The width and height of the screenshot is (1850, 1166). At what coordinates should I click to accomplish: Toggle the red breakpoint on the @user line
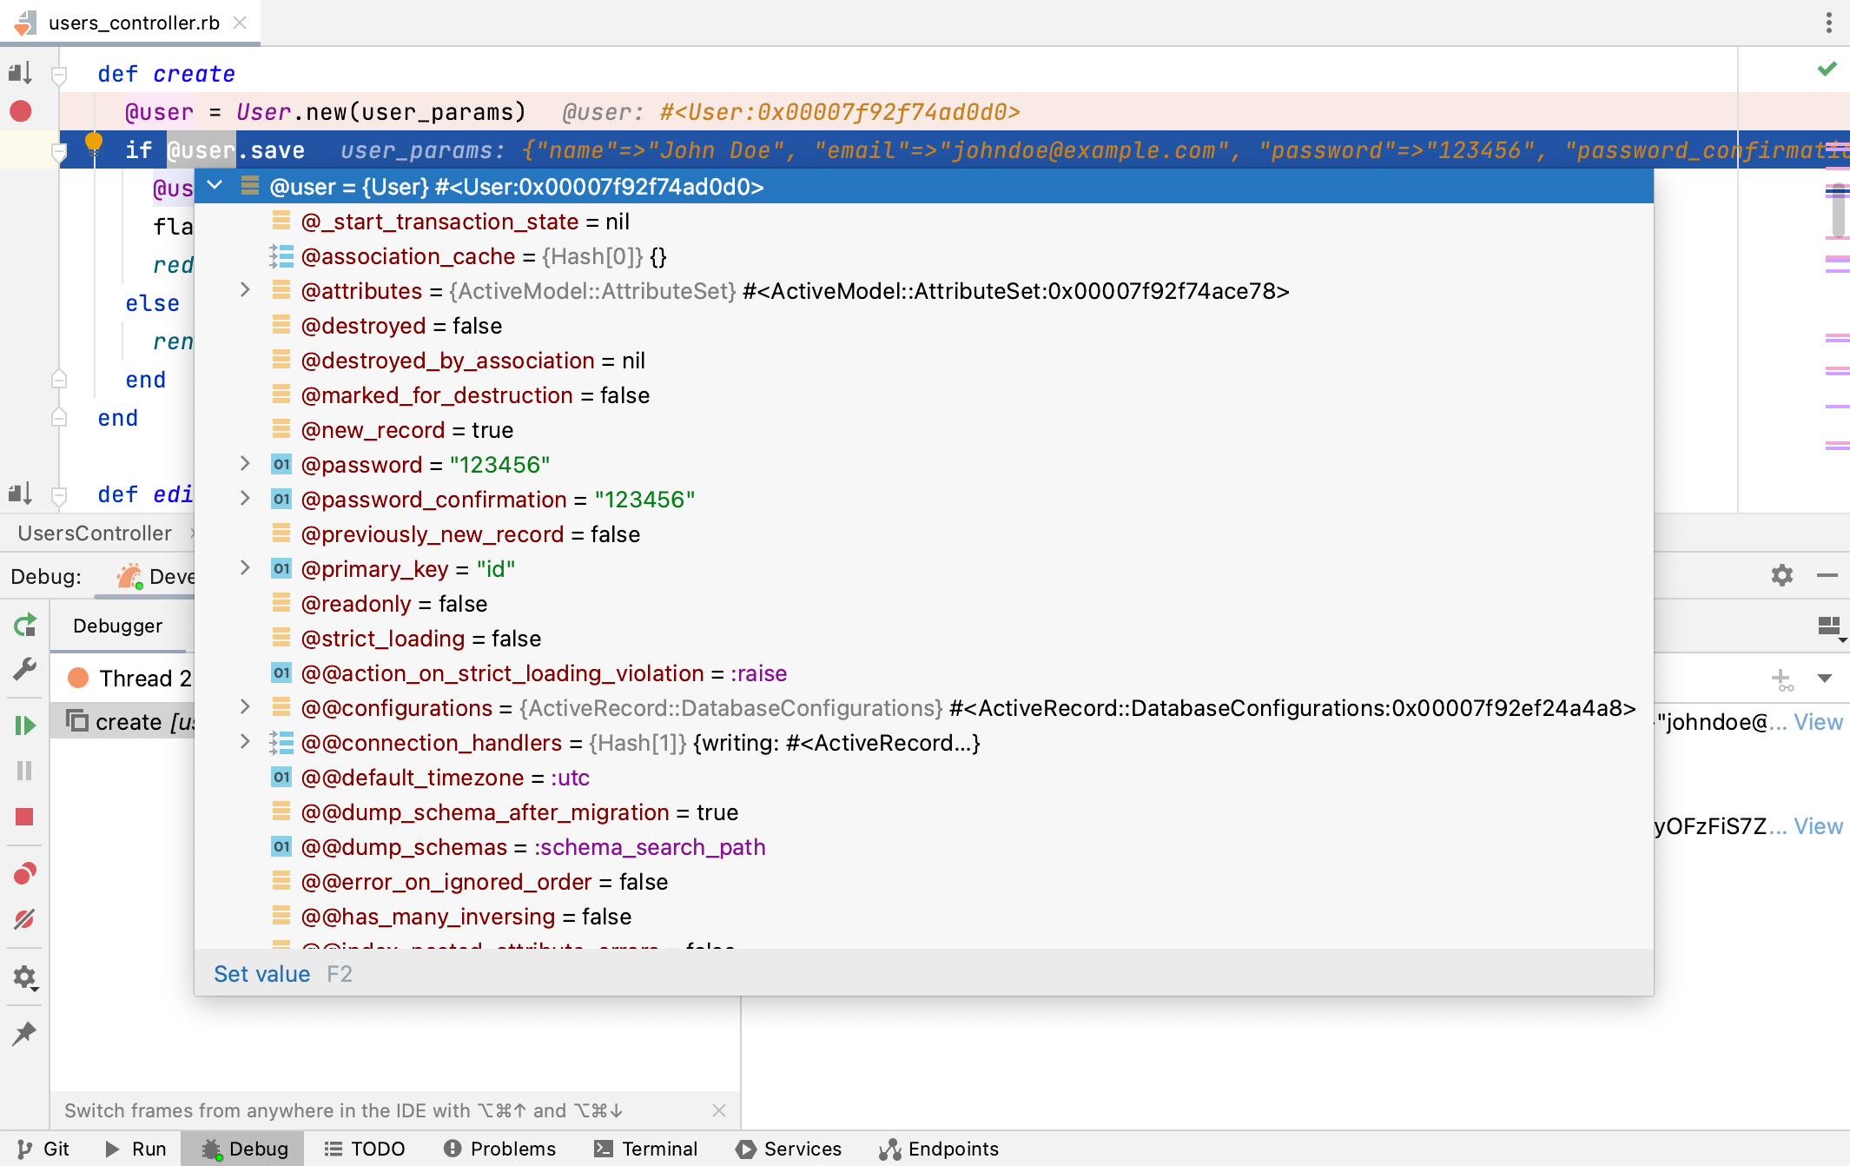coord(21,111)
